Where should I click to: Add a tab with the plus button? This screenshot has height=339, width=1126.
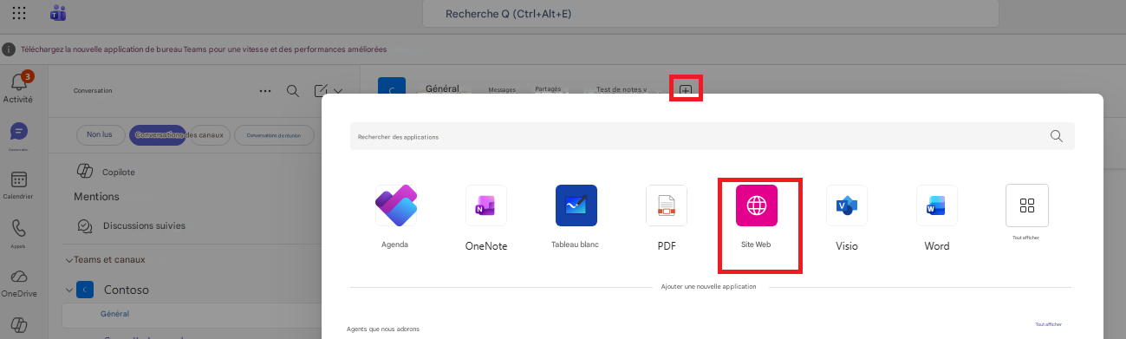click(x=686, y=89)
